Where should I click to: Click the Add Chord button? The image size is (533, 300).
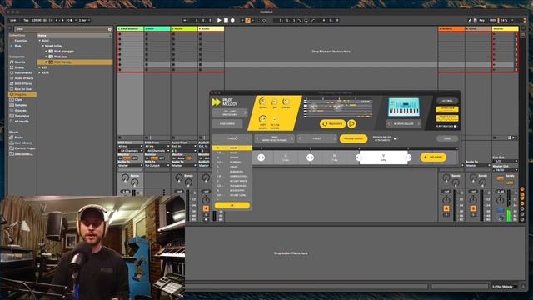[x=433, y=157]
